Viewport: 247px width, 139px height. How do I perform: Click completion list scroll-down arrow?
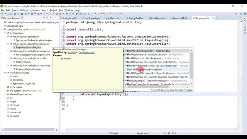click(191, 83)
